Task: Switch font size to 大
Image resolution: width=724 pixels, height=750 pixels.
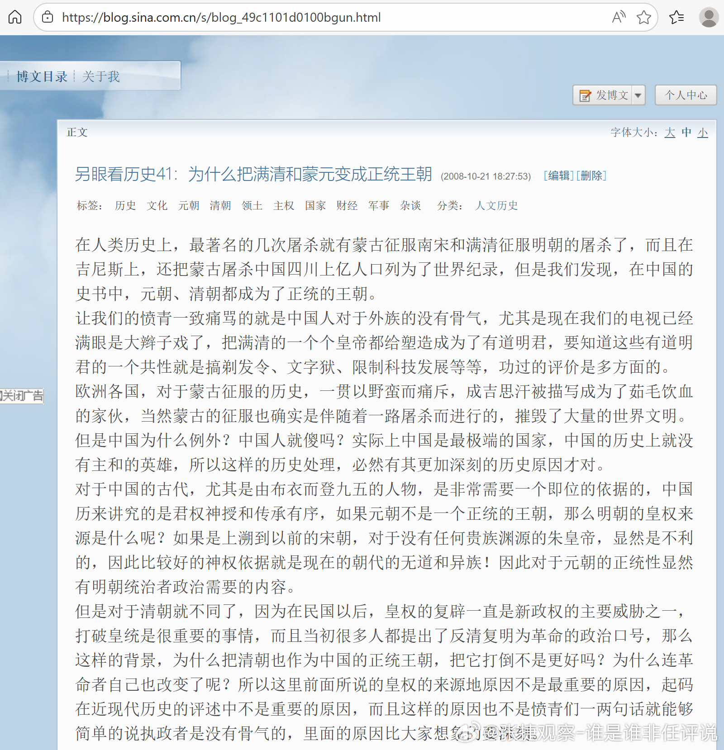Action: pyautogui.click(x=670, y=133)
